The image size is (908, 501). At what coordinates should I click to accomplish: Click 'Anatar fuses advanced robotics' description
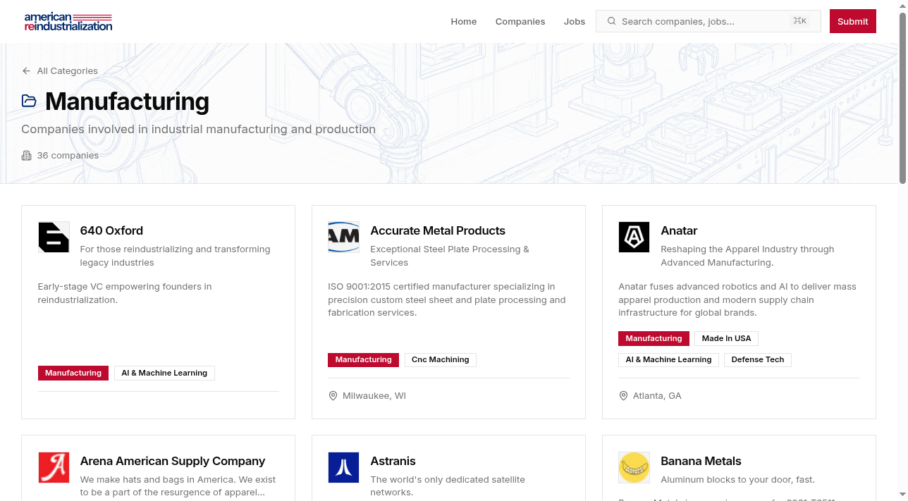pyautogui.click(x=737, y=299)
